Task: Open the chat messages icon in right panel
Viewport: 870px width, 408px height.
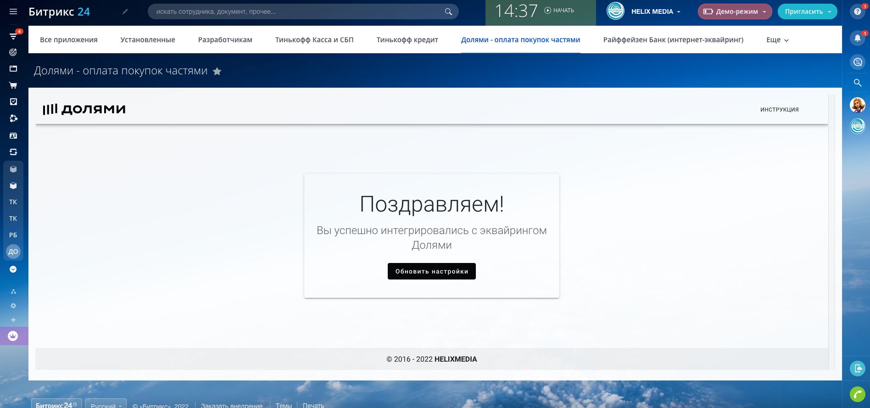Action: click(x=857, y=62)
